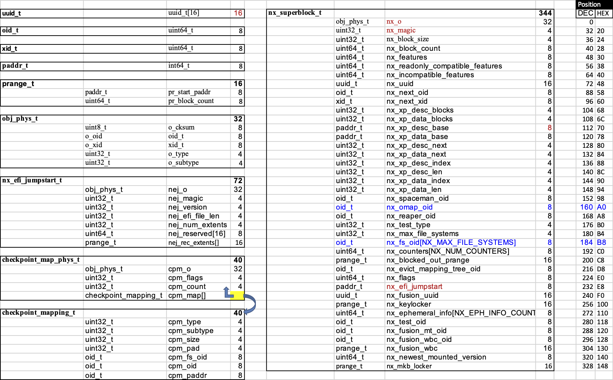
Task: Click the nej_reserved[16] field cell
Action: tap(198, 234)
